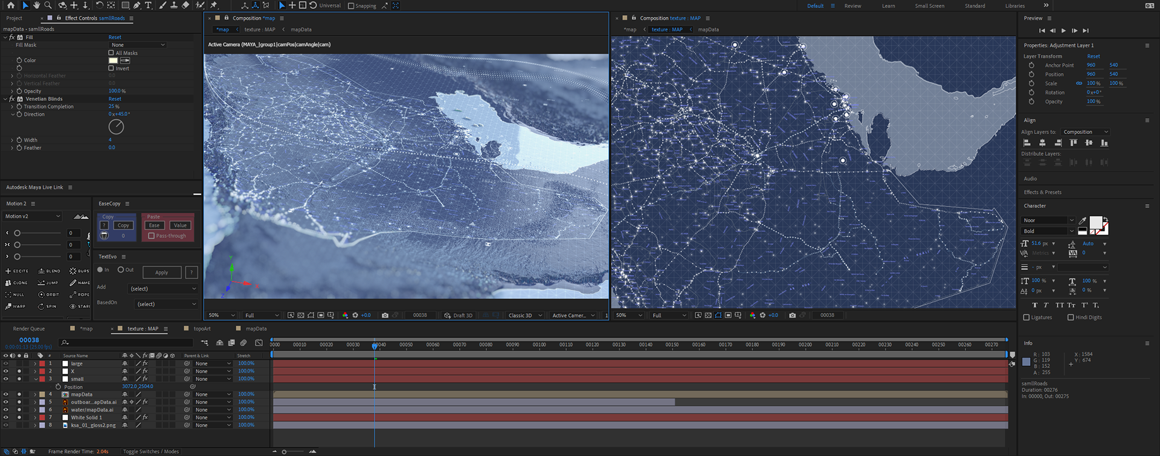The image size is (1160, 456).
Task: Open the Motion v2 dropdown
Action: pyautogui.click(x=33, y=216)
